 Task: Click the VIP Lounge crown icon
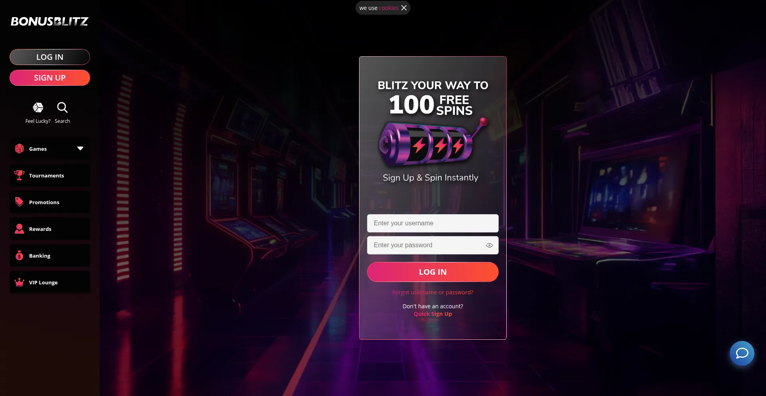coord(19,282)
